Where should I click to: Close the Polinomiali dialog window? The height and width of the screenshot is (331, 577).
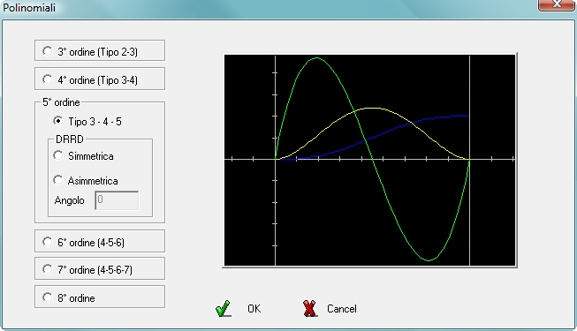[x=556, y=4]
